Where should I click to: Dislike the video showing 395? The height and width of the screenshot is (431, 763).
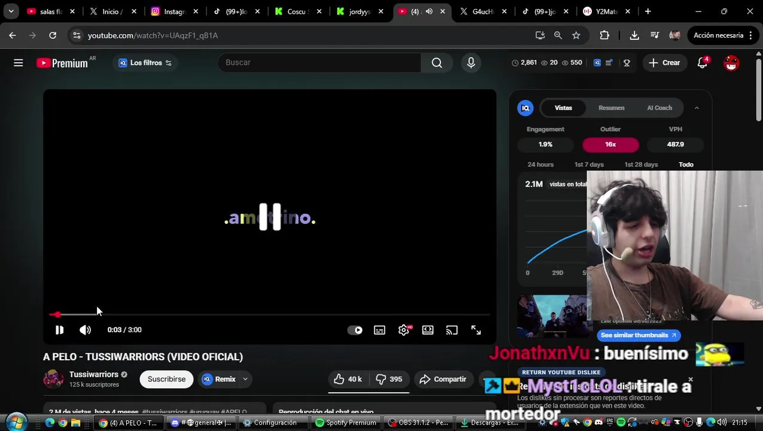[389, 379]
